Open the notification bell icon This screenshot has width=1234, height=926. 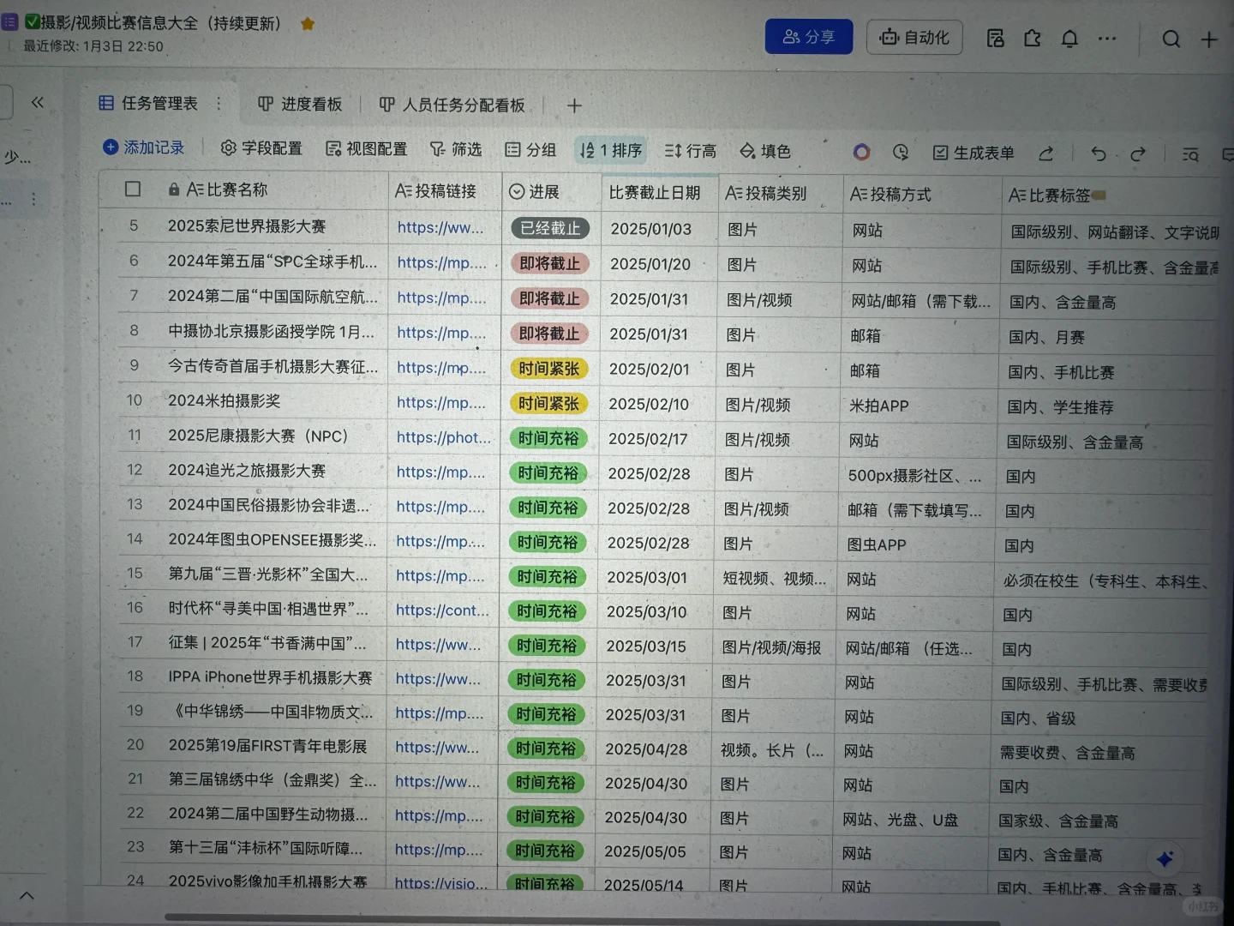(x=1069, y=39)
